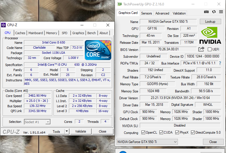Toggle the UEFI checkbox

[x=209, y=49]
